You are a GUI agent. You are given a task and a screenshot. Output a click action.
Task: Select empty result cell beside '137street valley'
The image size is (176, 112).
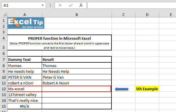click(76, 95)
